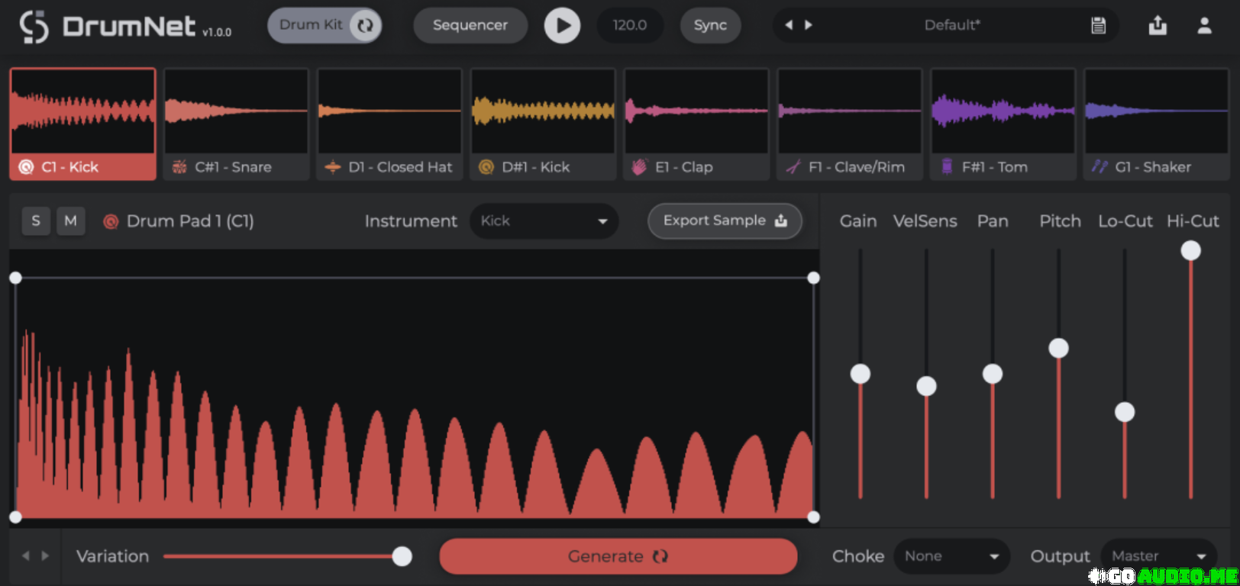This screenshot has width=1240, height=586.
Task: Mute Drum Pad 1 with M
Action: pos(71,221)
